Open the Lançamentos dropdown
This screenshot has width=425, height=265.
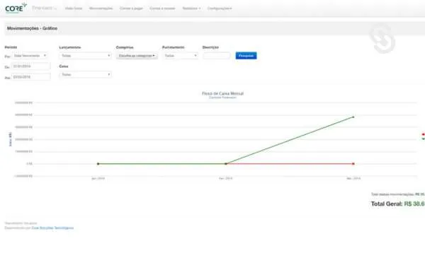tap(86, 56)
